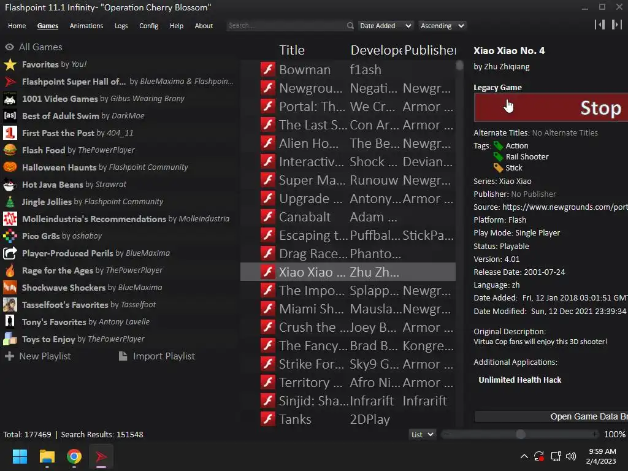Select the Drag Race... game row

coord(348,253)
